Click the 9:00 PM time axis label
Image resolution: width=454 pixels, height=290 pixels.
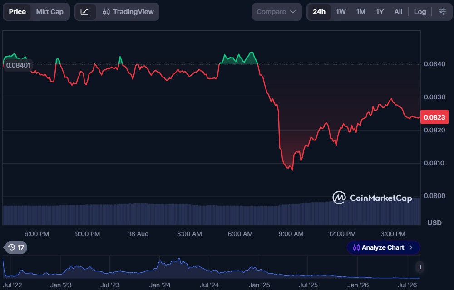[x=88, y=234]
